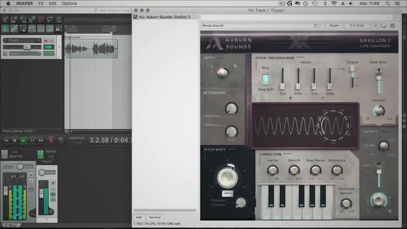Open Project Settings toolbar icon
The image size is (407, 229).
coord(32,20)
